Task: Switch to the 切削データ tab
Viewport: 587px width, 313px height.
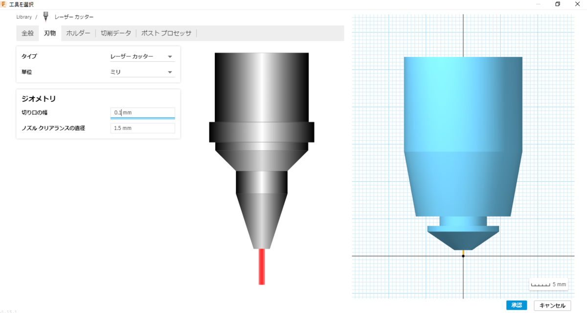Action: pyautogui.click(x=116, y=33)
